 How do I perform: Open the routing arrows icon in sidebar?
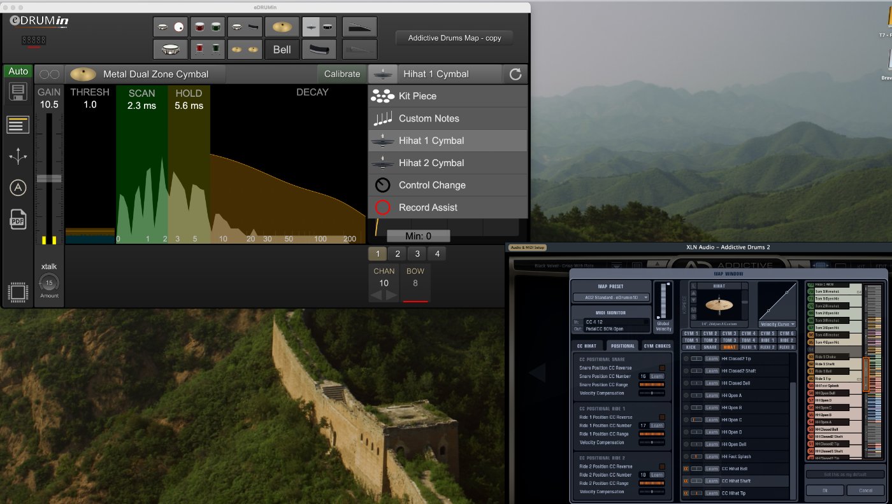(18, 157)
